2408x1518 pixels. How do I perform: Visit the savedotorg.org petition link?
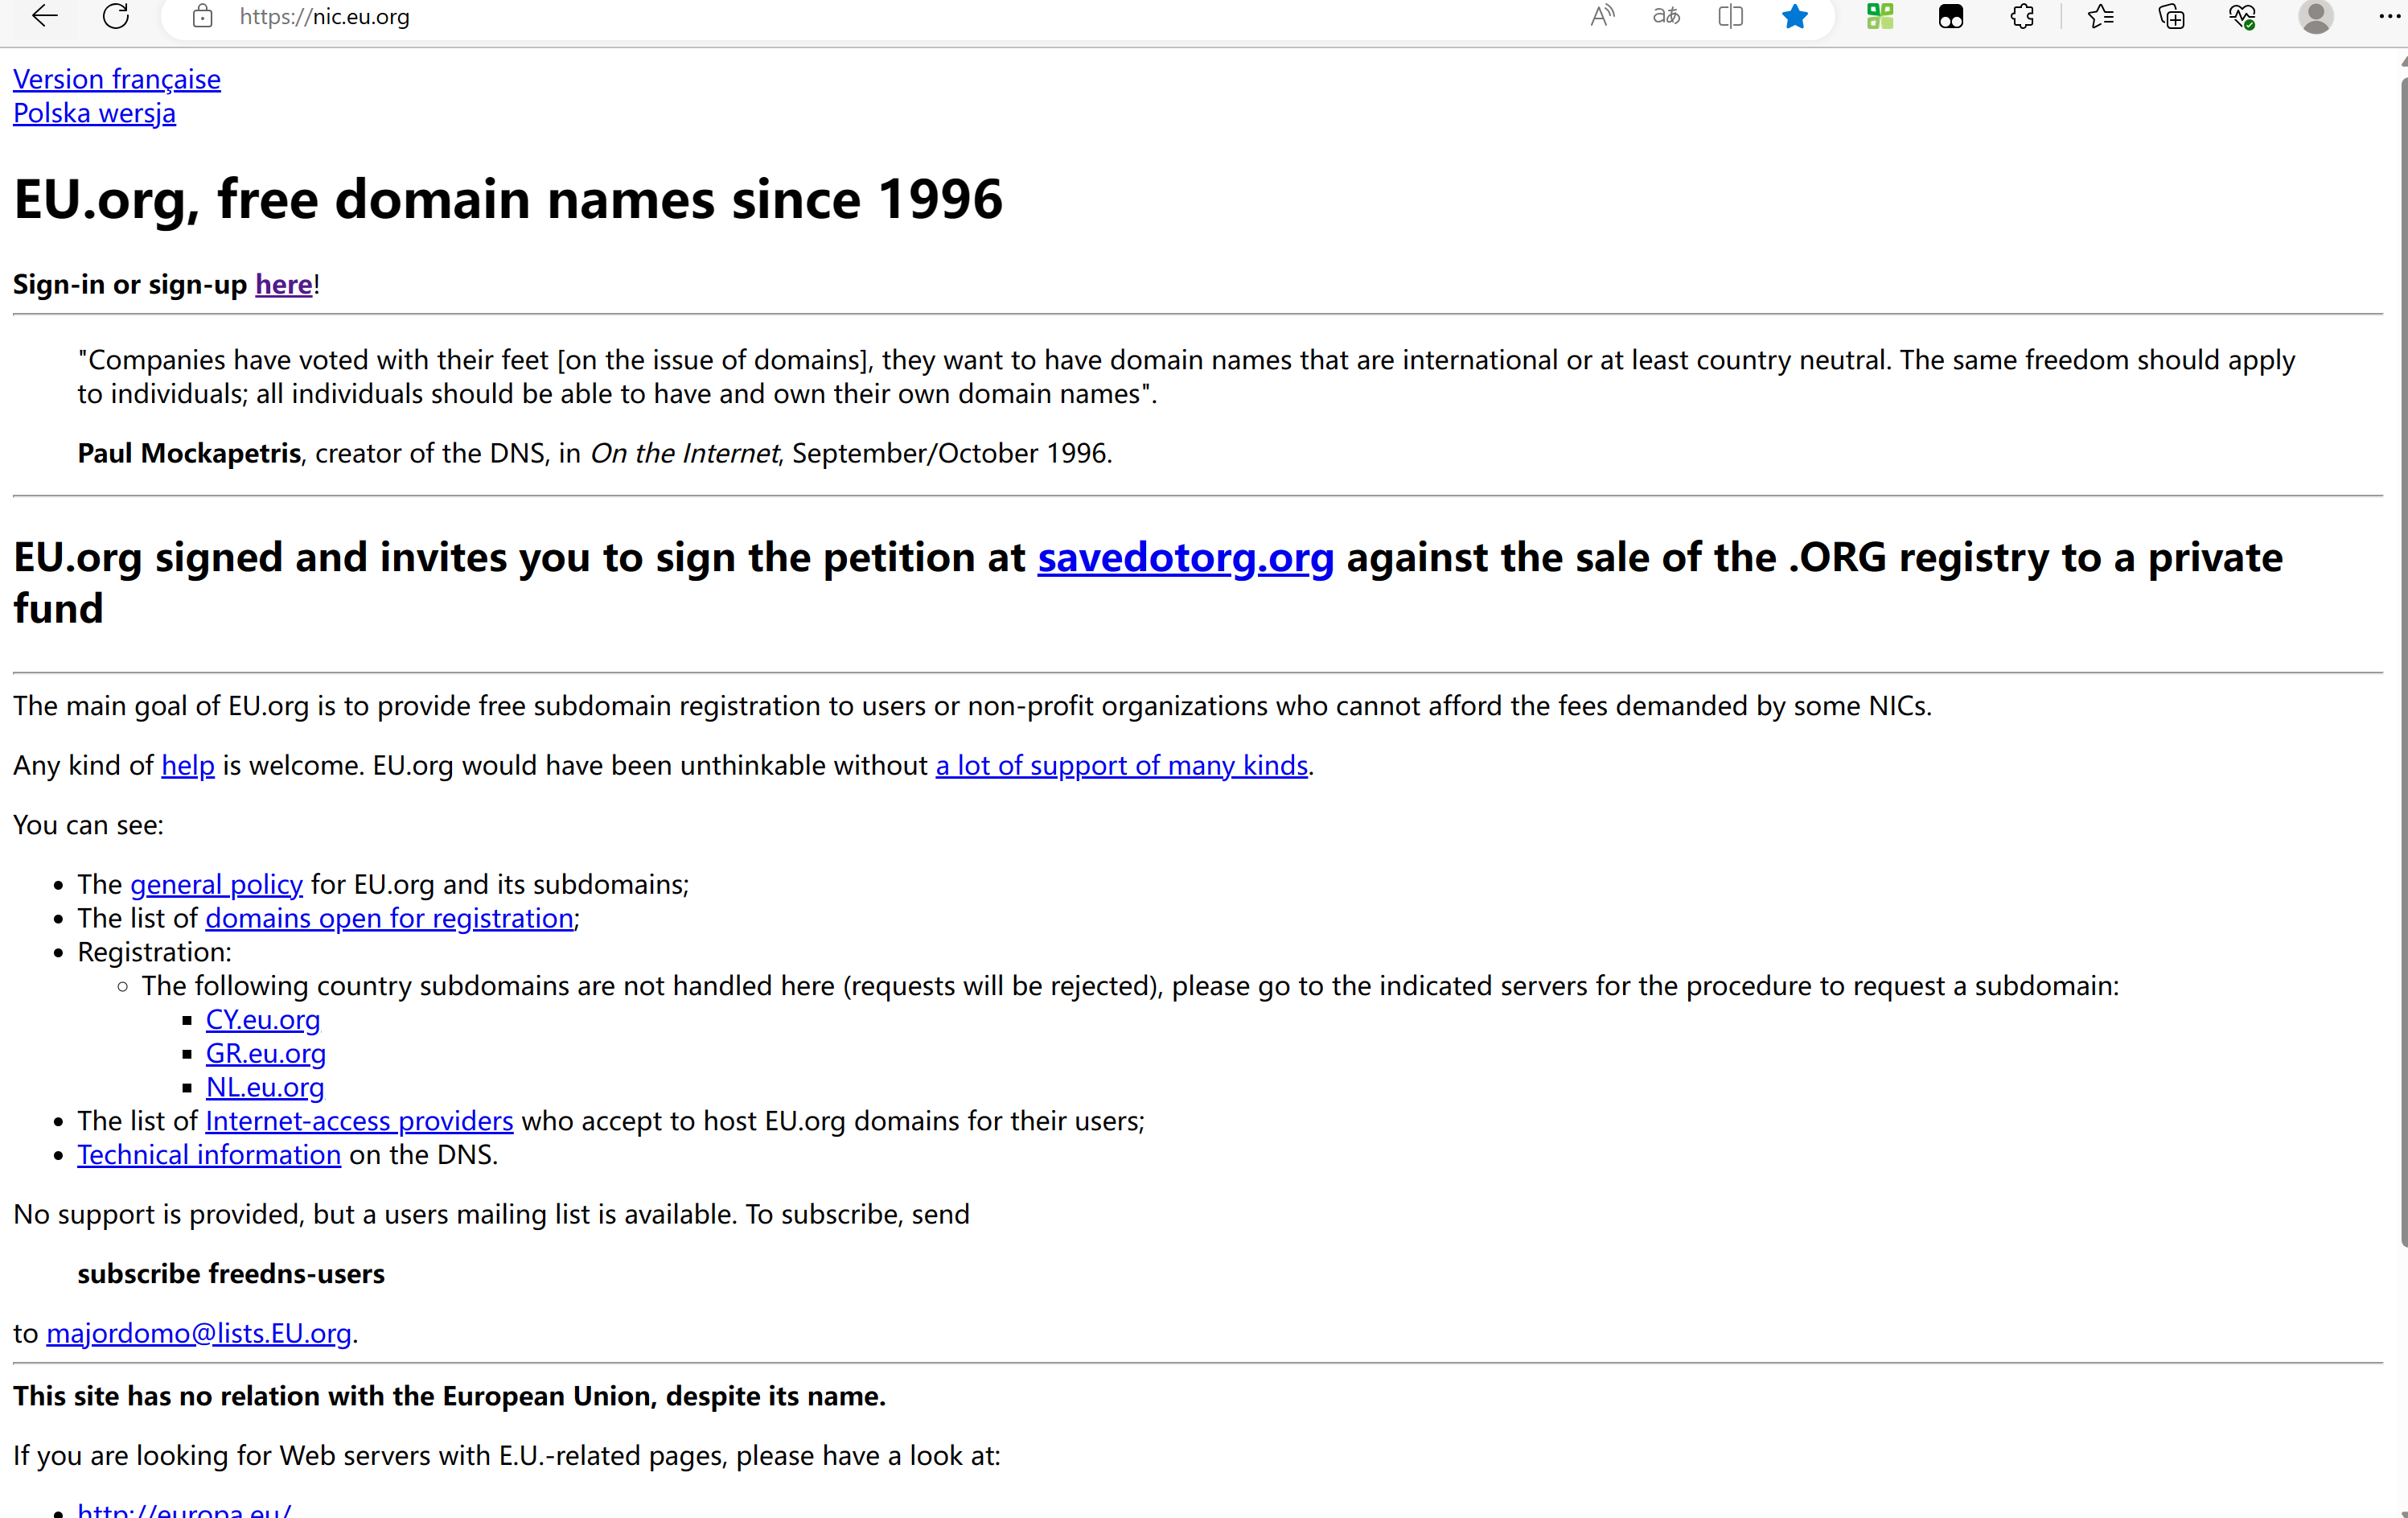click(1185, 557)
